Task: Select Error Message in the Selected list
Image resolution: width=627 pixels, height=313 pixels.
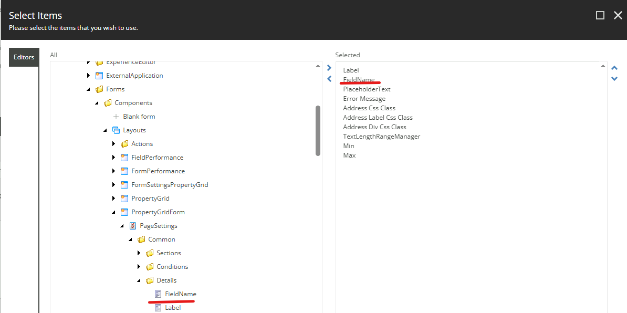Action: pos(364,98)
